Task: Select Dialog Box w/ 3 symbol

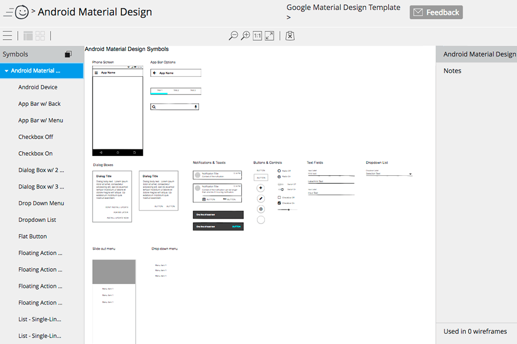Action: pos(41,187)
